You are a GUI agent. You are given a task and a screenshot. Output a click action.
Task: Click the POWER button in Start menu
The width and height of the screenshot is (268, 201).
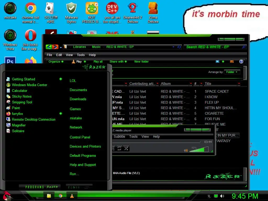tap(79, 187)
